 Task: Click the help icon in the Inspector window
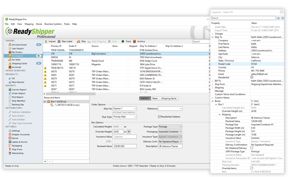click(x=283, y=18)
